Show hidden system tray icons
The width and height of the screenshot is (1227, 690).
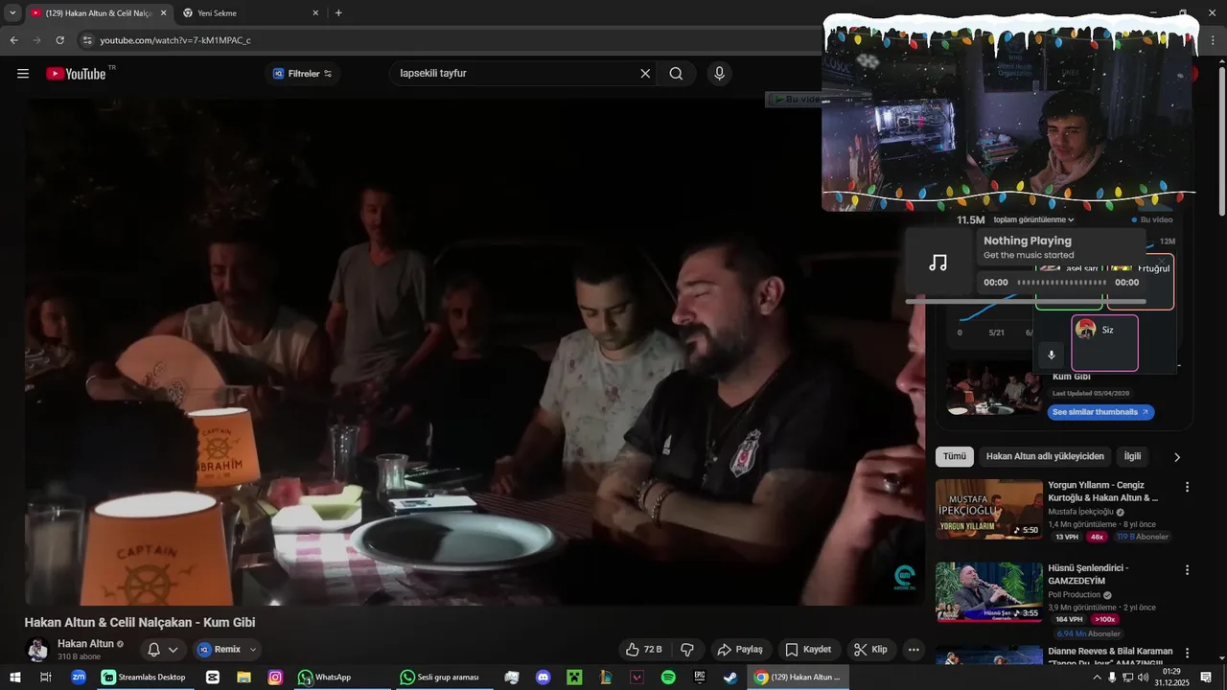point(1097,678)
